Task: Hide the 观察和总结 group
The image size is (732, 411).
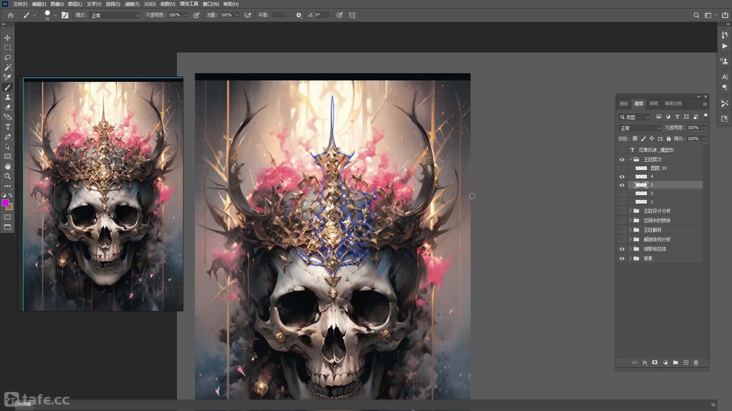Action: point(622,249)
